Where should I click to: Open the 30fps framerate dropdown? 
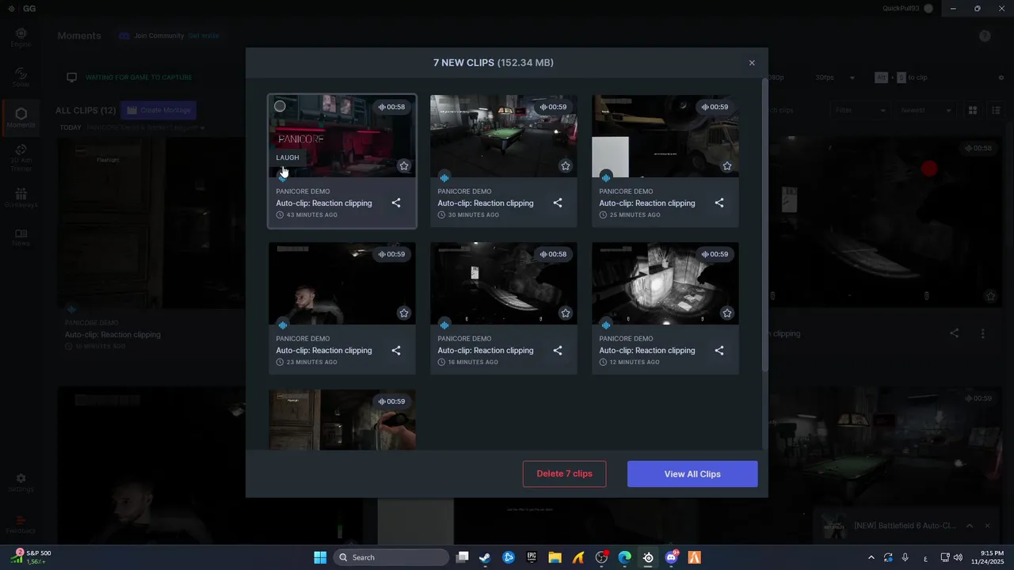[835, 78]
